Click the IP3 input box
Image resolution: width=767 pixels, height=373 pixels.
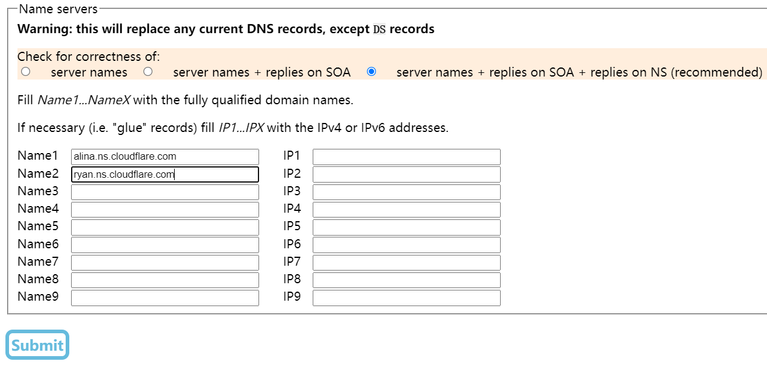pos(407,192)
